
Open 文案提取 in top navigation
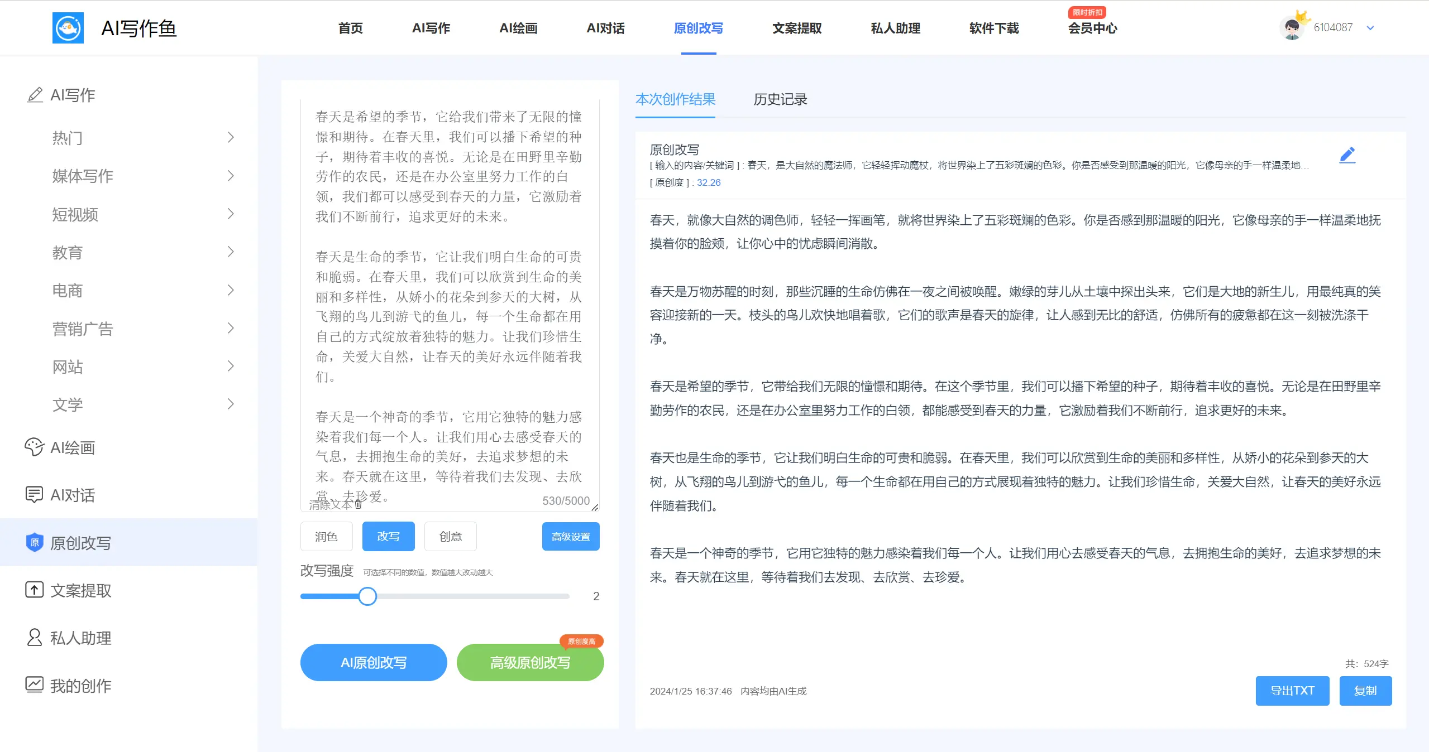[x=796, y=28]
